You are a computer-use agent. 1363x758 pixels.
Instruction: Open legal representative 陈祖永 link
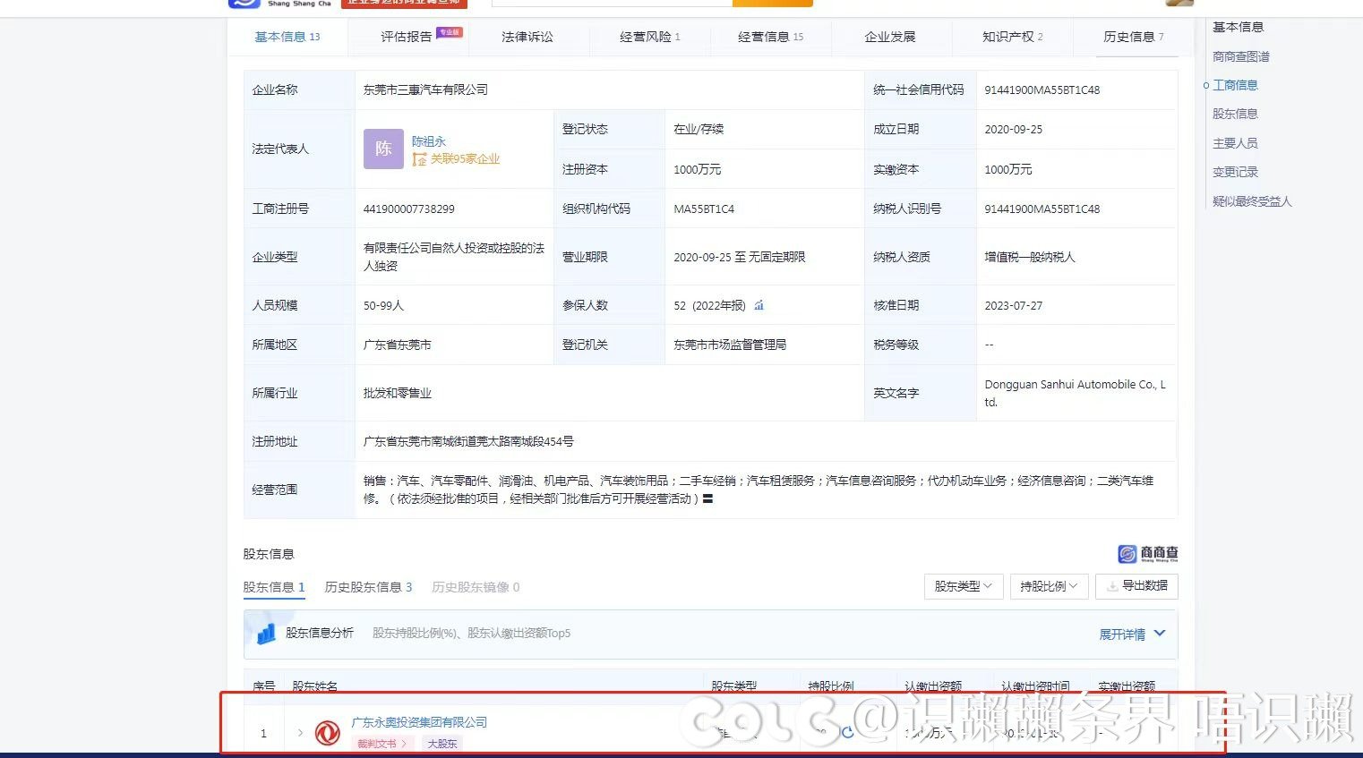(x=429, y=141)
